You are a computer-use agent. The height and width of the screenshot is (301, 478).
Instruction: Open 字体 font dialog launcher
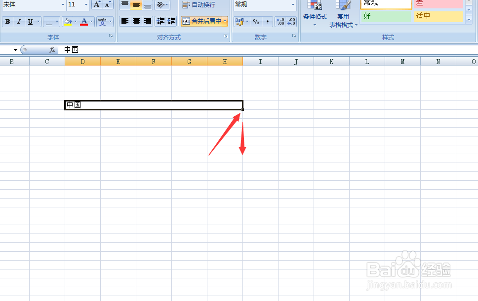pyautogui.click(x=111, y=36)
